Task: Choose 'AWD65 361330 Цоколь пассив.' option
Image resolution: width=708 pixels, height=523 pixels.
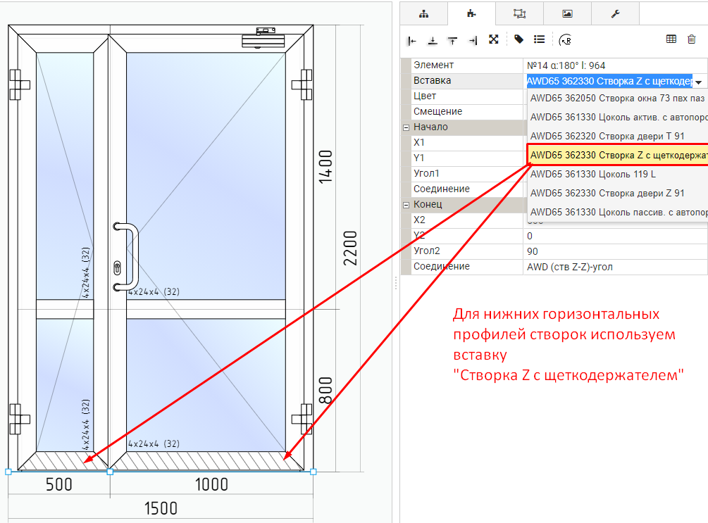Action: [x=617, y=212]
